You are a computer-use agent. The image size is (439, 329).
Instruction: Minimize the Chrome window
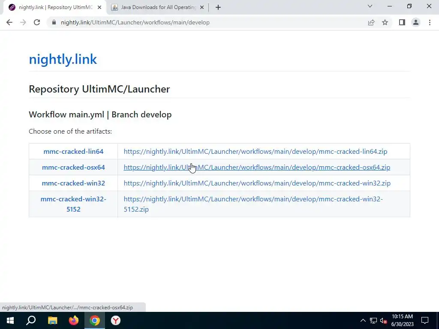[389, 6]
